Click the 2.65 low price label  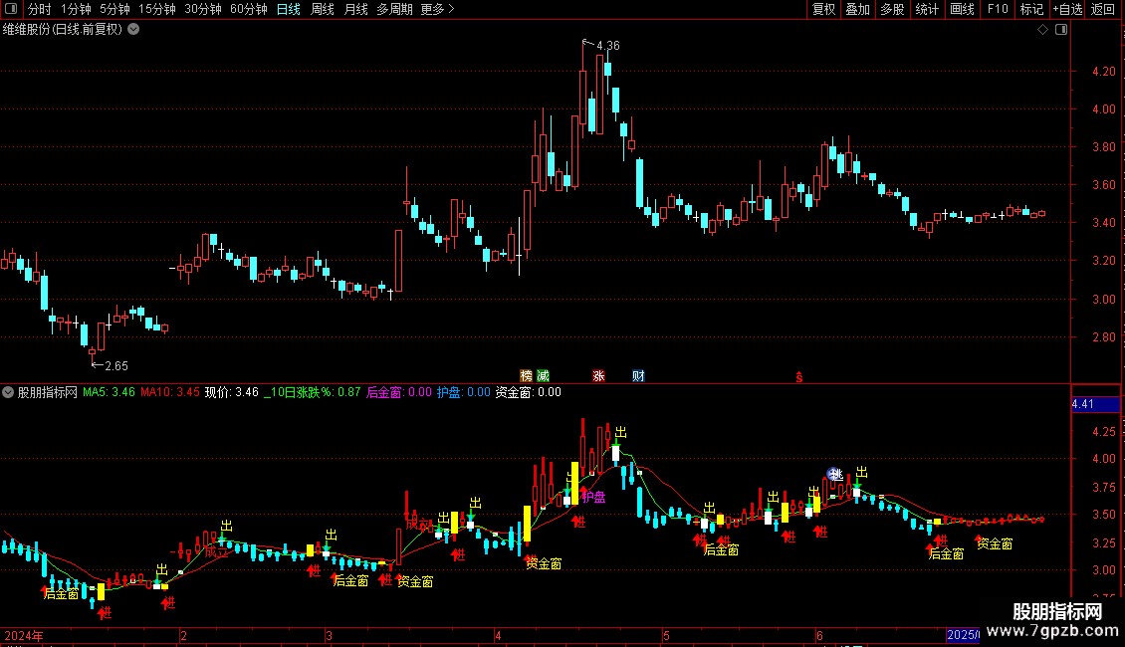click(x=116, y=366)
